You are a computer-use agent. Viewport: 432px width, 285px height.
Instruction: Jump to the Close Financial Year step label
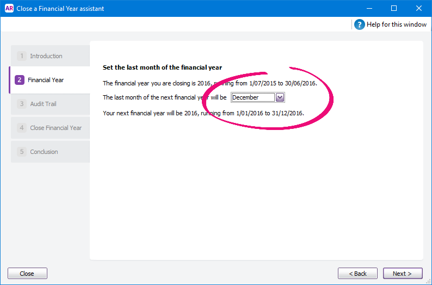point(55,128)
